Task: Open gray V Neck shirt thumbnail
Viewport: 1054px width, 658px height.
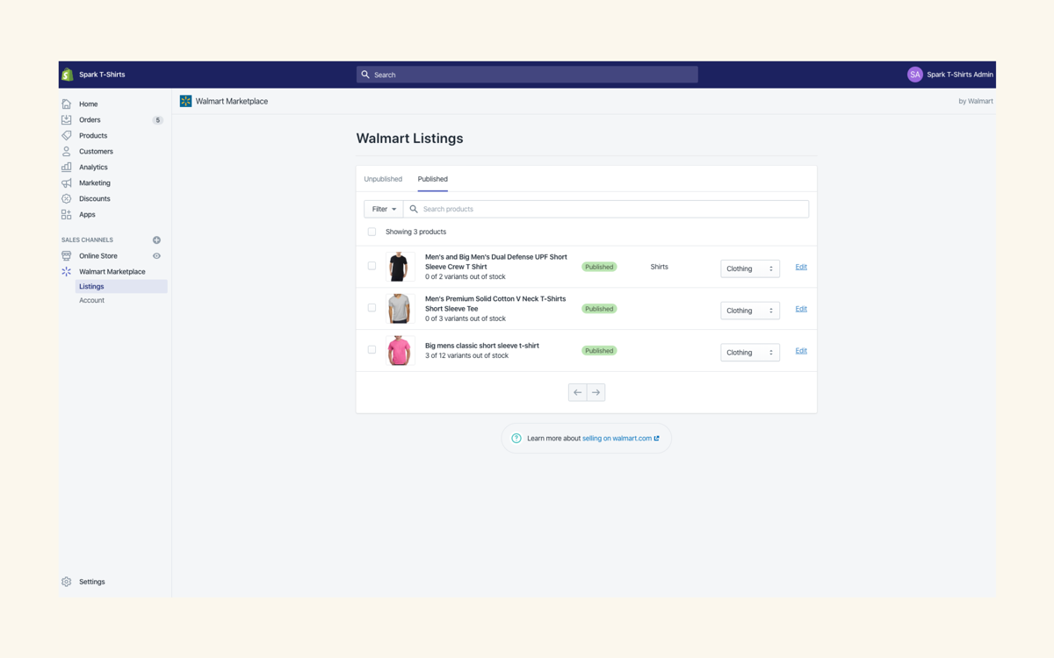Action: [x=400, y=309]
